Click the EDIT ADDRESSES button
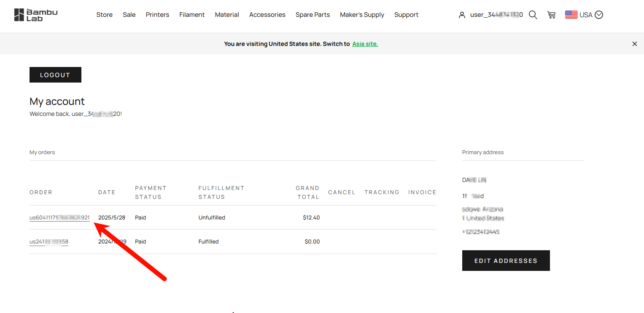Screen dimensions: 644x313 pyautogui.click(x=506, y=261)
